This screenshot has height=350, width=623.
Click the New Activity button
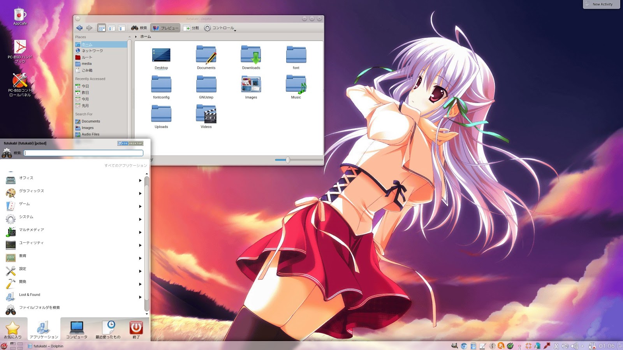602,4
